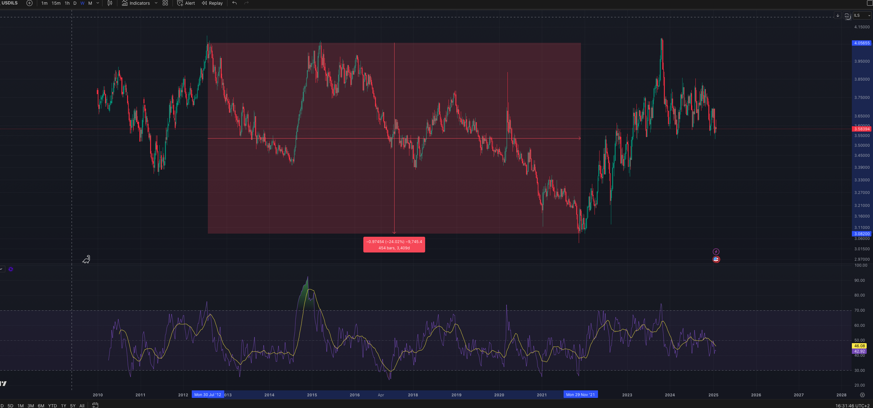
Task: Click the Alert clock button
Action: tap(186, 3)
